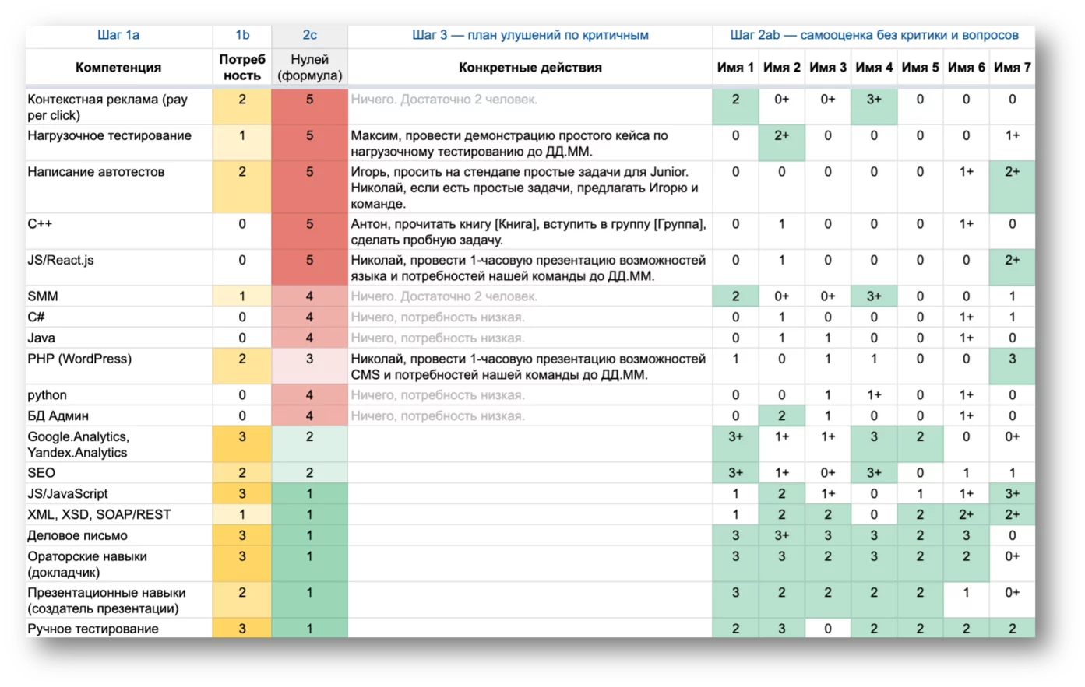Click the 'Шаг 1a' header cell
This screenshot has width=1085, height=687.
pyautogui.click(x=118, y=35)
